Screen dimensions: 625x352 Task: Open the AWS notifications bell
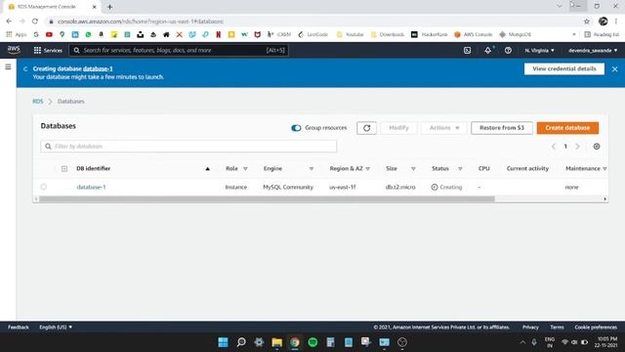[488, 50]
